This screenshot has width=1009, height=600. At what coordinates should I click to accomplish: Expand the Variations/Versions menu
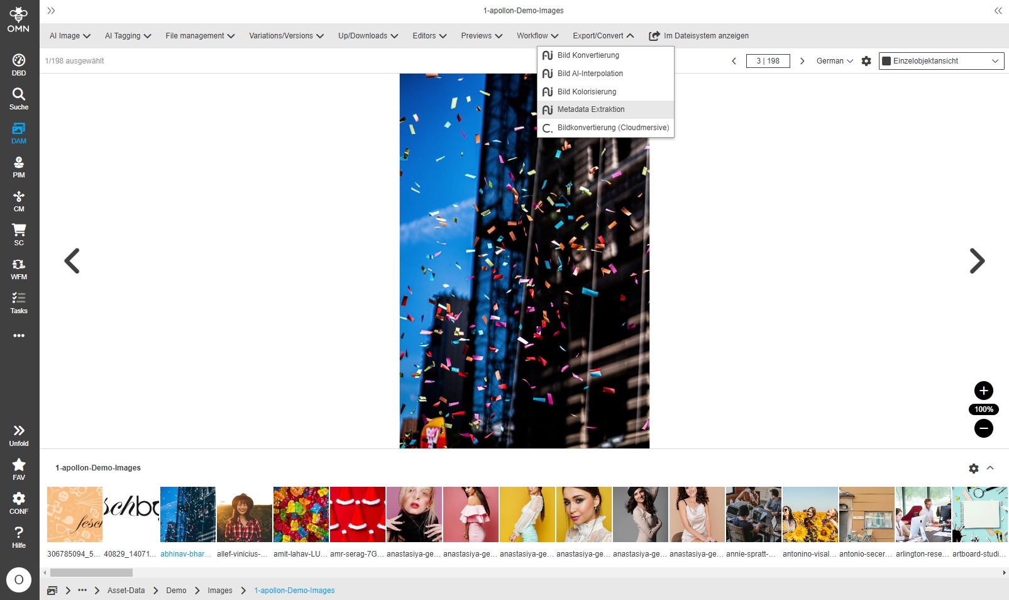pyautogui.click(x=286, y=36)
